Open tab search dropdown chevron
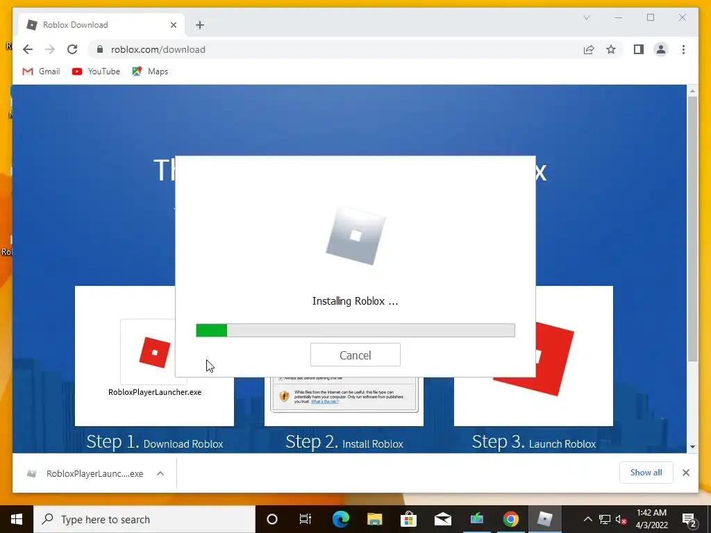The width and height of the screenshot is (711, 533). [586, 17]
